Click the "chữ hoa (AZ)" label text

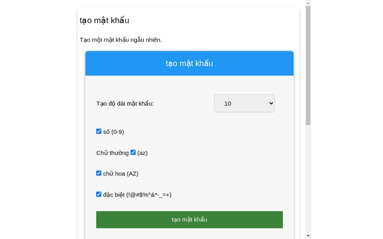pos(121,174)
